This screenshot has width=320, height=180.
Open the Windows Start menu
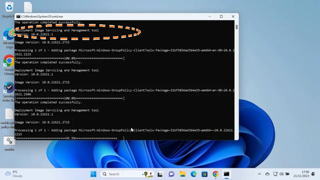[x=93, y=174]
